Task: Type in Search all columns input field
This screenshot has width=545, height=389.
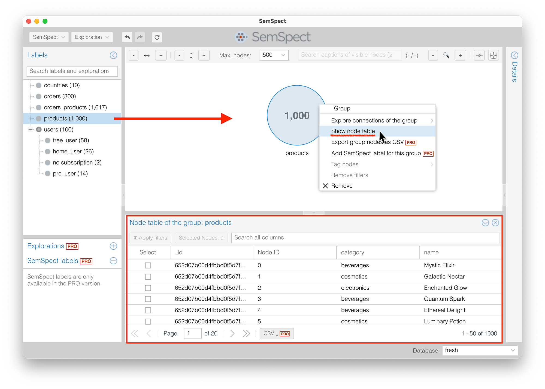Action: 365,237
